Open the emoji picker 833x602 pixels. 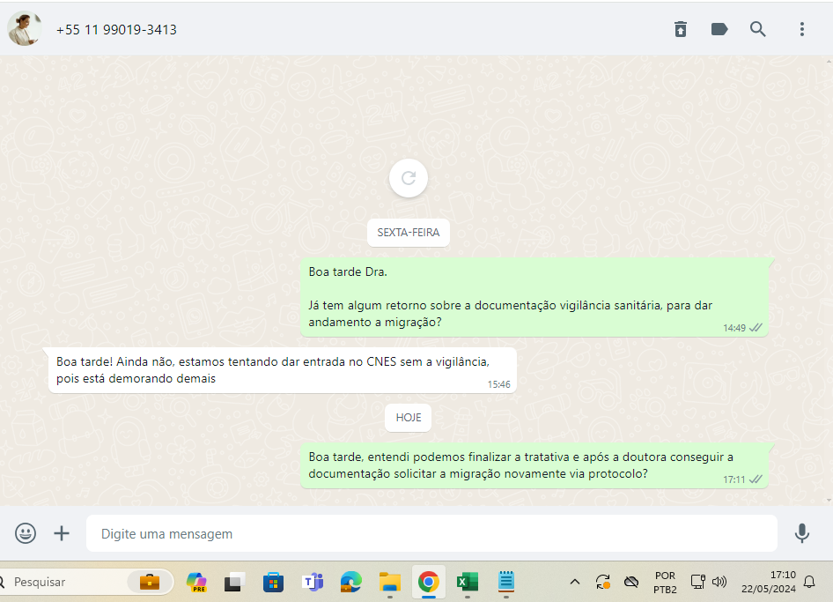click(x=26, y=533)
